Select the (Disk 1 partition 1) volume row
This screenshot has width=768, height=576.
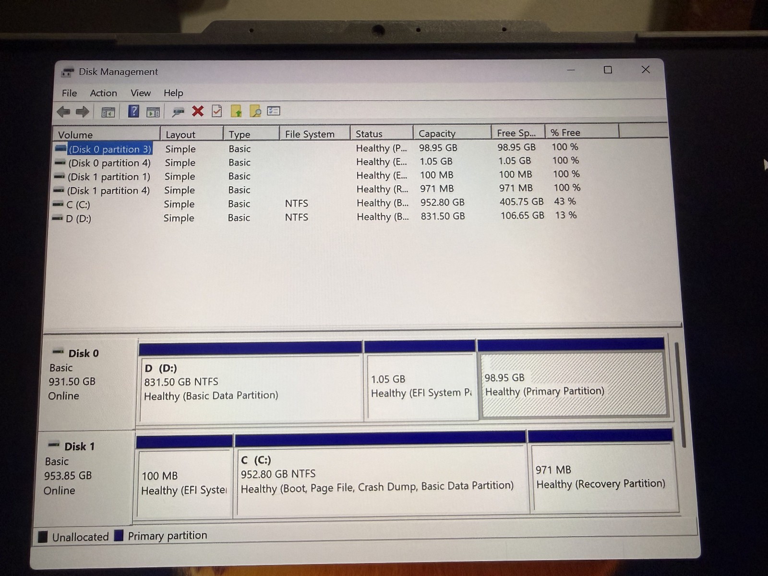pyautogui.click(x=318, y=176)
